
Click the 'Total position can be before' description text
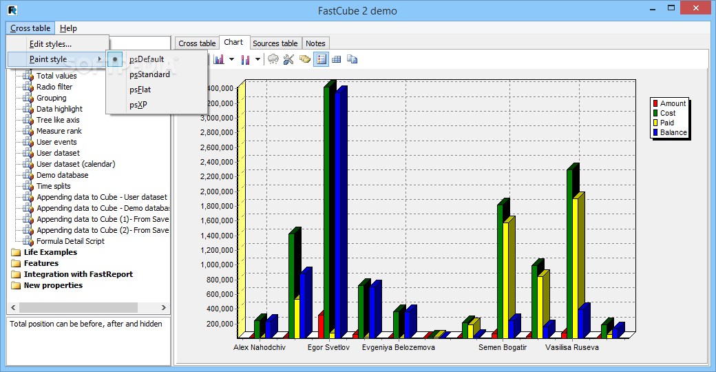click(86, 324)
